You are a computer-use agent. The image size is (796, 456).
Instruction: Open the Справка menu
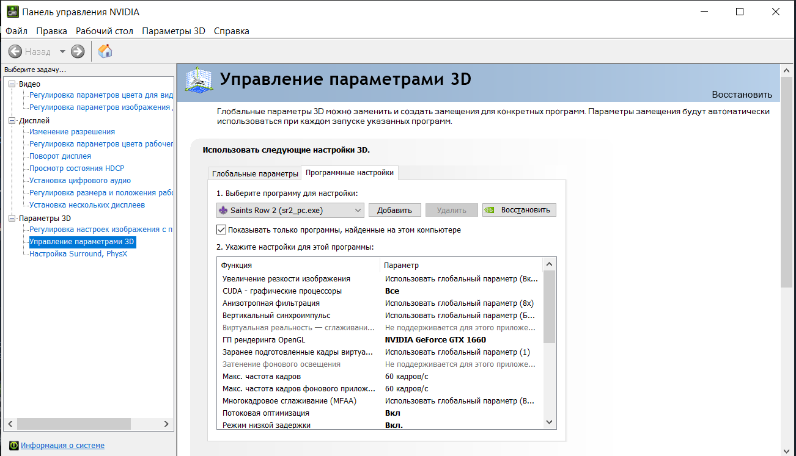[232, 31]
